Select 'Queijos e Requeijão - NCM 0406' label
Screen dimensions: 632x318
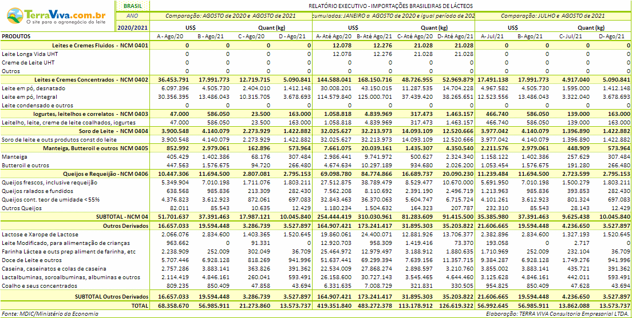106,174
